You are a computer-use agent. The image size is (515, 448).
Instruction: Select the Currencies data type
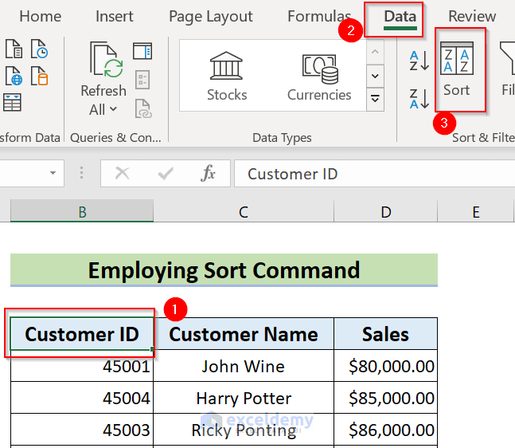tap(319, 77)
